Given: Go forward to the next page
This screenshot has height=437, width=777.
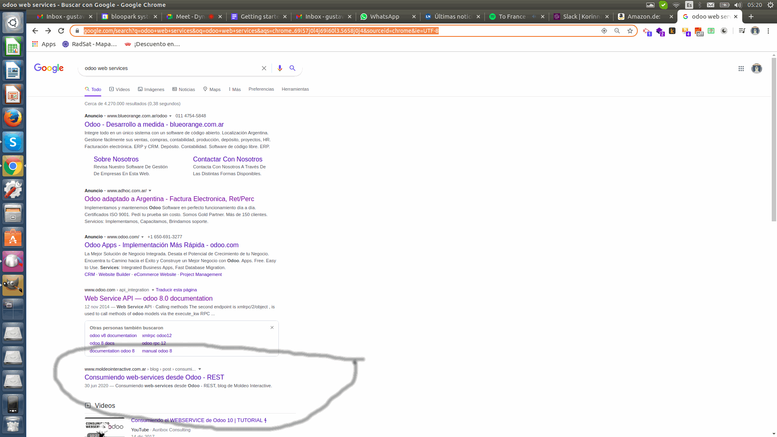Looking at the screenshot, I should [48, 31].
